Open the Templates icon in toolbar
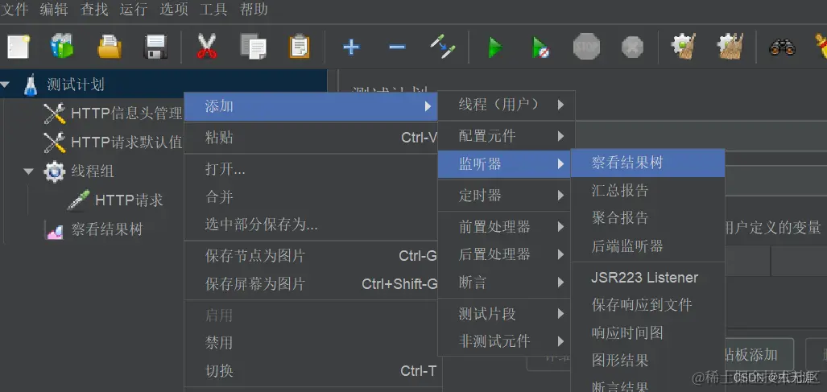Viewport: 827px width, 392px height. pos(62,47)
